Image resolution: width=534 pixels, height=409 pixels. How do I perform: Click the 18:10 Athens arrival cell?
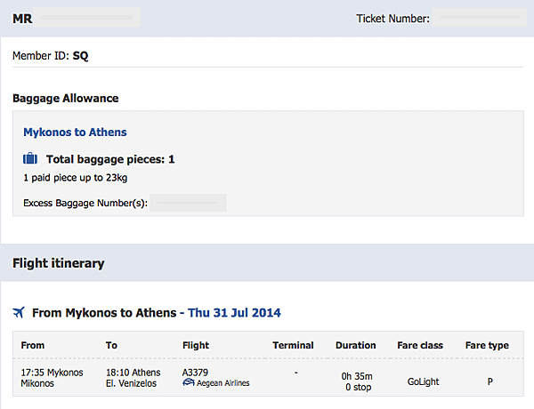(x=133, y=377)
